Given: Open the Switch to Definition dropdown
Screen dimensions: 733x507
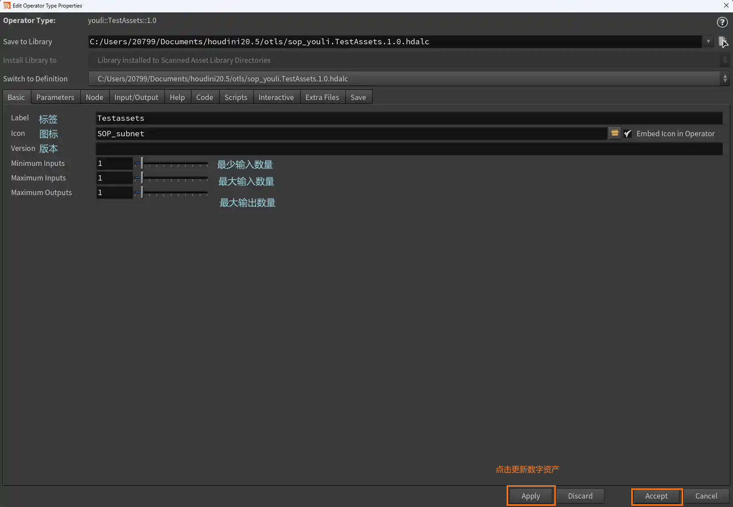Looking at the screenshot, I should click(x=725, y=79).
